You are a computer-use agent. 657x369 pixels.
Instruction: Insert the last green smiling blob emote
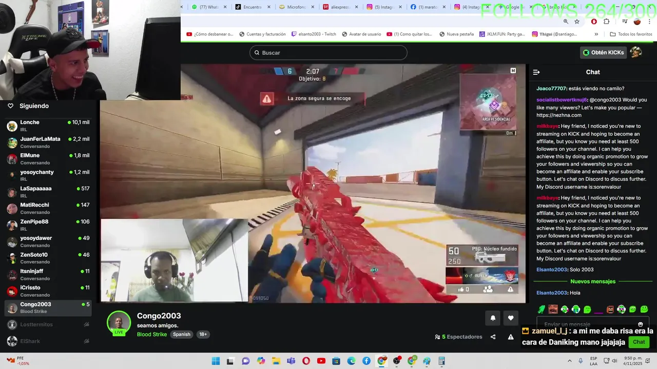pos(644,309)
